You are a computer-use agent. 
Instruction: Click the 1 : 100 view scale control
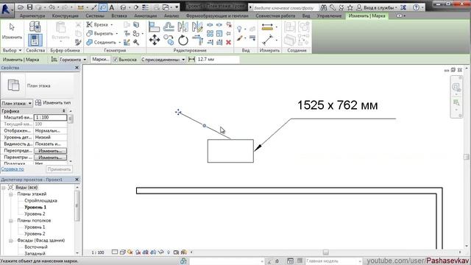click(x=98, y=252)
